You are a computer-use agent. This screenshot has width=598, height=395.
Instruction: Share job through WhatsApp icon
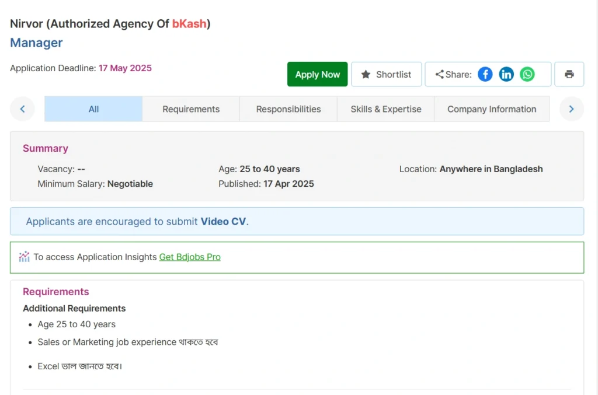(x=527, y=74)
